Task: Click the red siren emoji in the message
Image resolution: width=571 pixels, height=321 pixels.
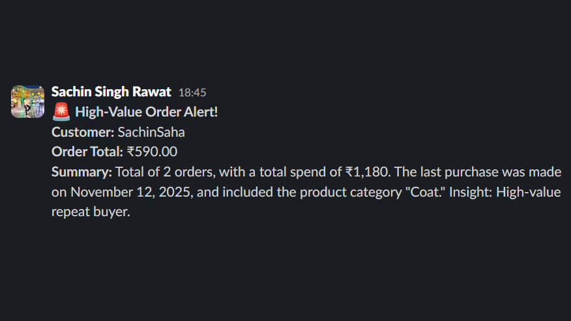Action: point(61,112)
